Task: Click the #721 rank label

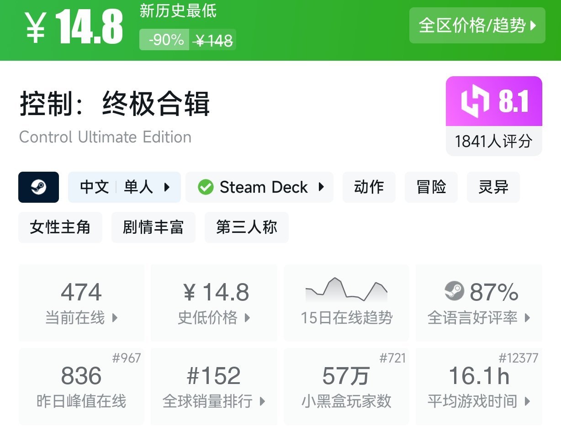Action: click(x=392, y=358)
